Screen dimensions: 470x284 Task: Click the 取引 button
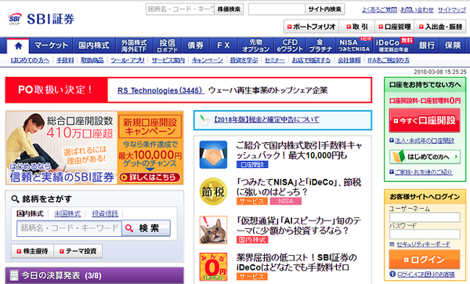(x=356, y=27)
